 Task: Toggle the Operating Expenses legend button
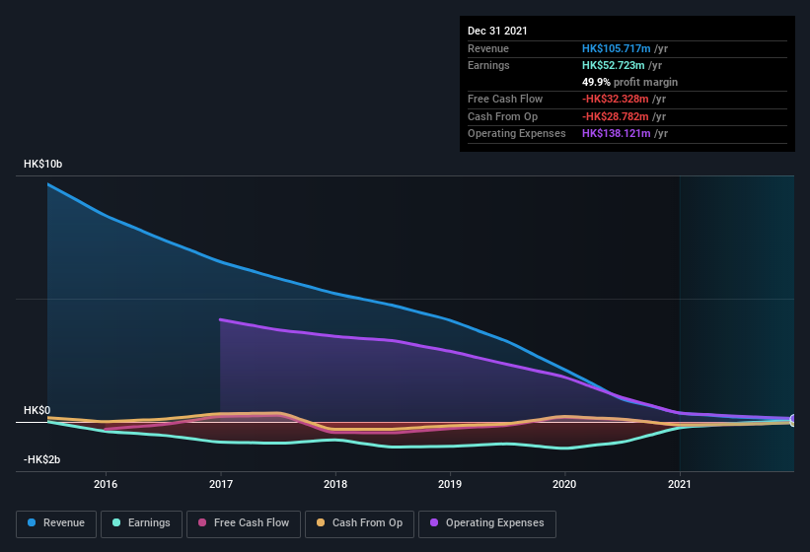(486, 523)
